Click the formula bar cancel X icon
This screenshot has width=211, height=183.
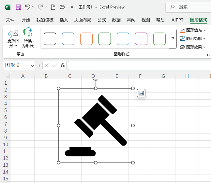(x=47, y=65)
